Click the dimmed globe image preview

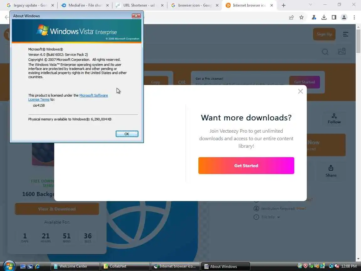(152, 231)
